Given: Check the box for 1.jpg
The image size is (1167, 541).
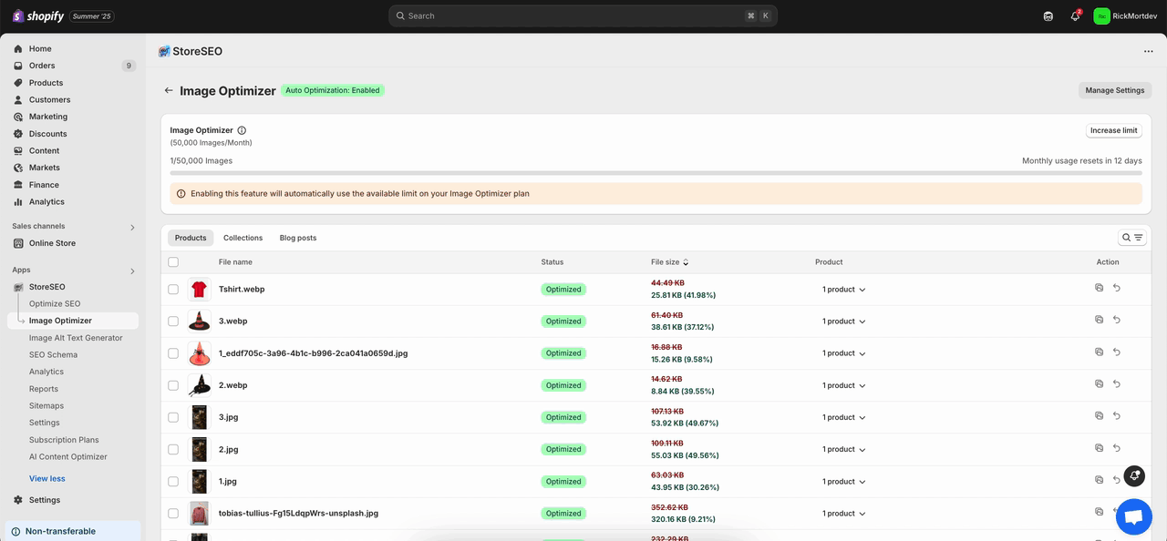Looking at the screenshot, I should (x=173, y=481).
